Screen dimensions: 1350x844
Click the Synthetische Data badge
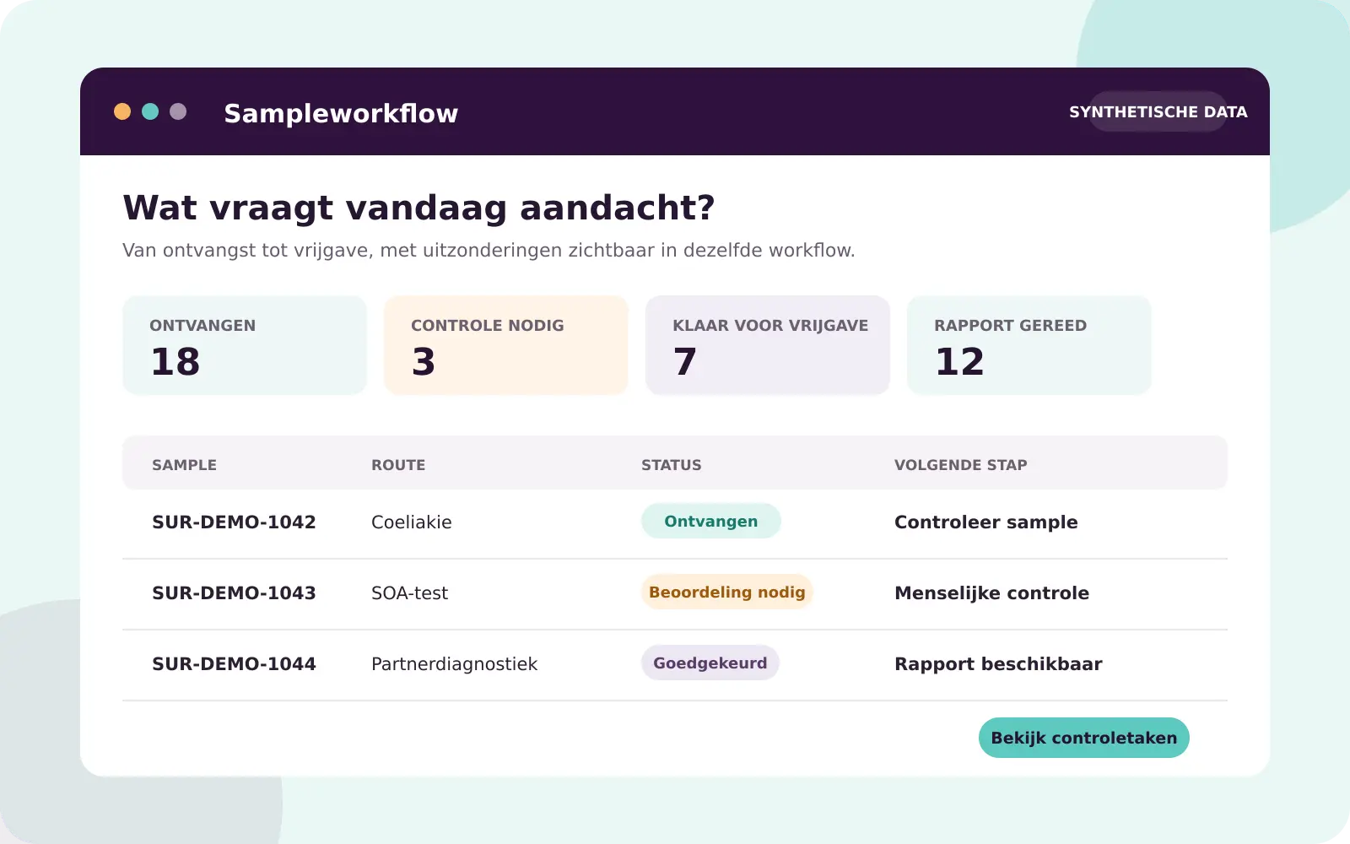[x=1158, y=111]
